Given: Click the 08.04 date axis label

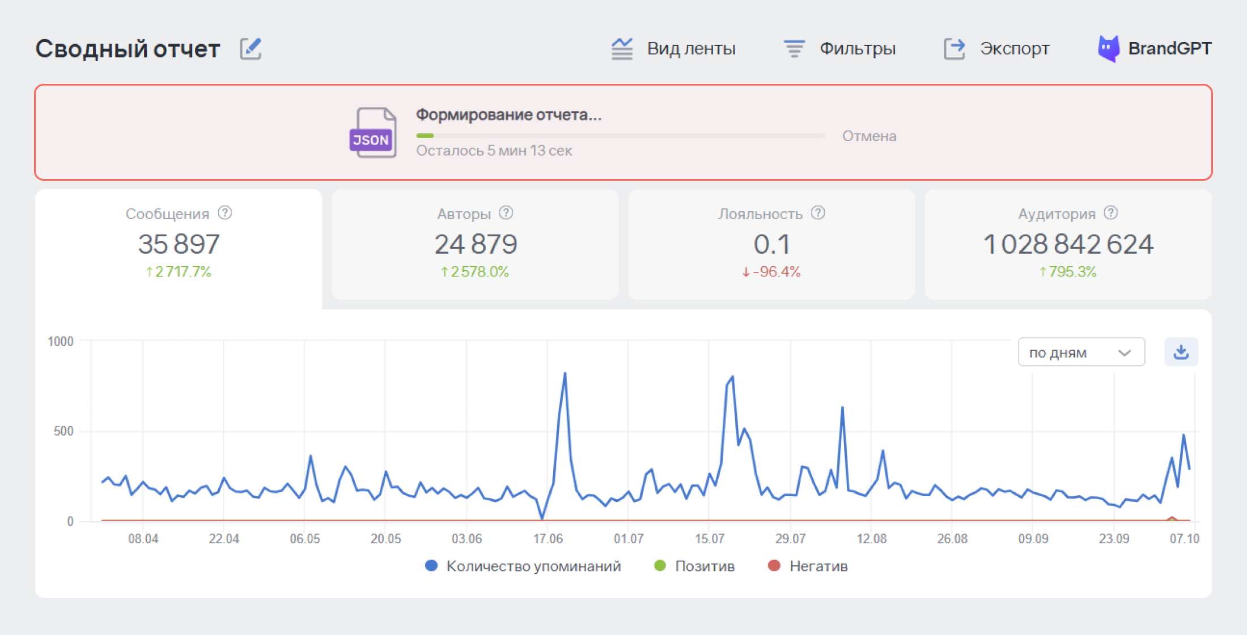Looking at the screenshot, I should pos(143,539).
